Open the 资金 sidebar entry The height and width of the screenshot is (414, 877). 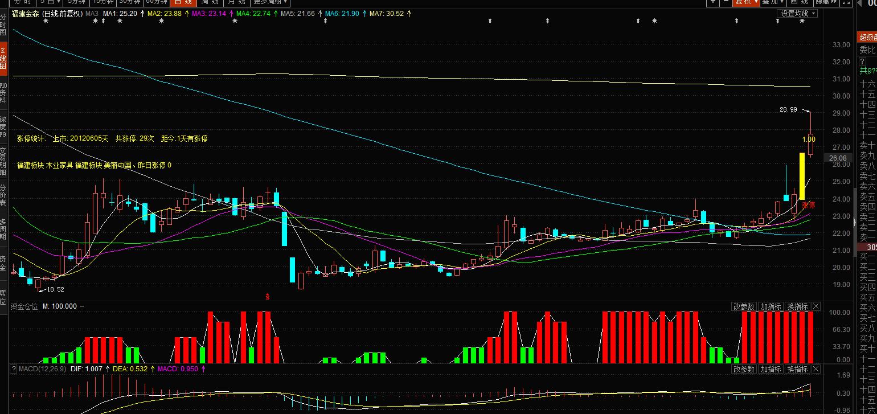[x=3, y=263]
